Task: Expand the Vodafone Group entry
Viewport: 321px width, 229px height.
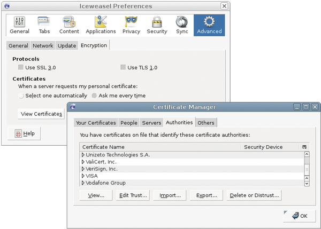Action: [x=83, y=183]
